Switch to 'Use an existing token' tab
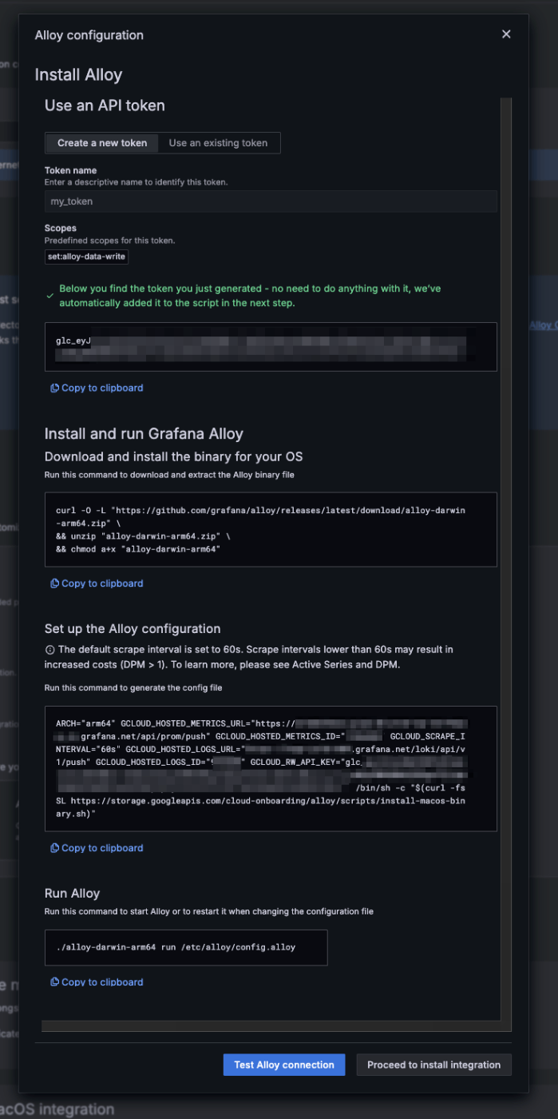 tap(219, 143)
